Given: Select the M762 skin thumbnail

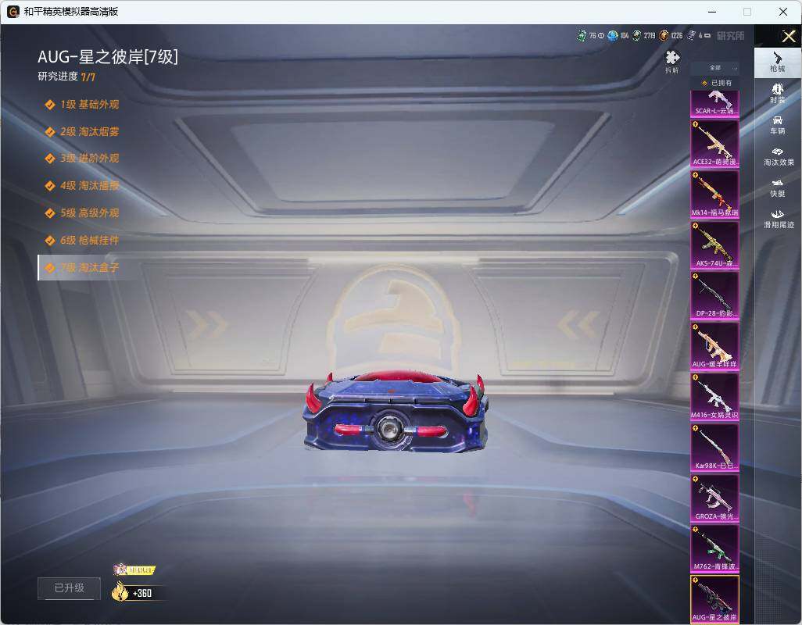Looking at the screenshot, I should (x=714, y=548).
